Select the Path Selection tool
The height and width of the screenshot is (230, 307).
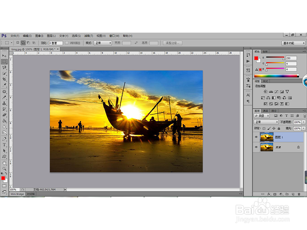(x=4, y=151)
